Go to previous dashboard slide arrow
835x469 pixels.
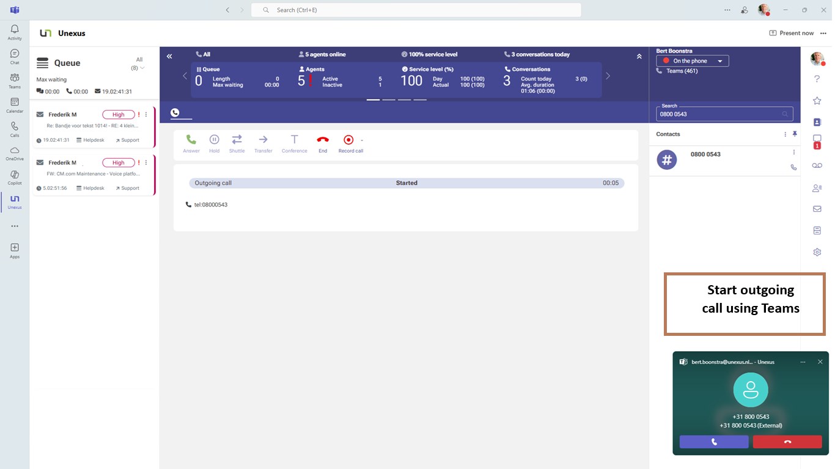(x=185, y=76)
